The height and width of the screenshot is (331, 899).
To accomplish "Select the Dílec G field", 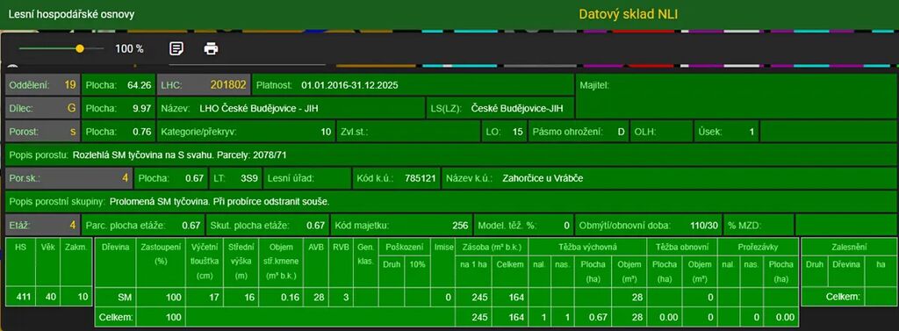I will point(42,108).
